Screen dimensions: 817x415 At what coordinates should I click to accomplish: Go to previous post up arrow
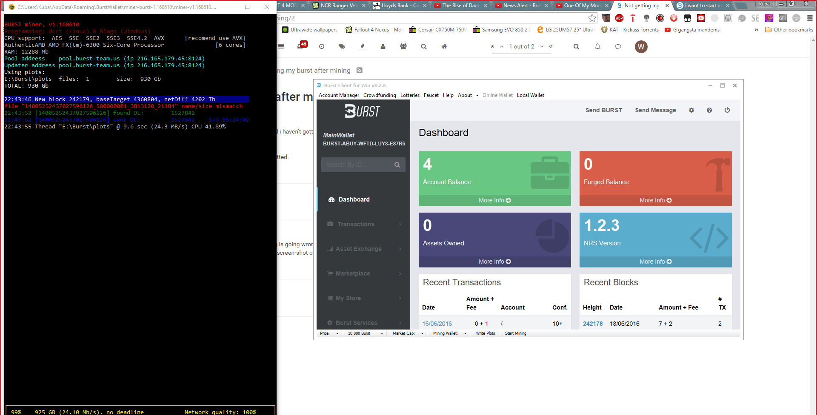[x=502, y=46]
